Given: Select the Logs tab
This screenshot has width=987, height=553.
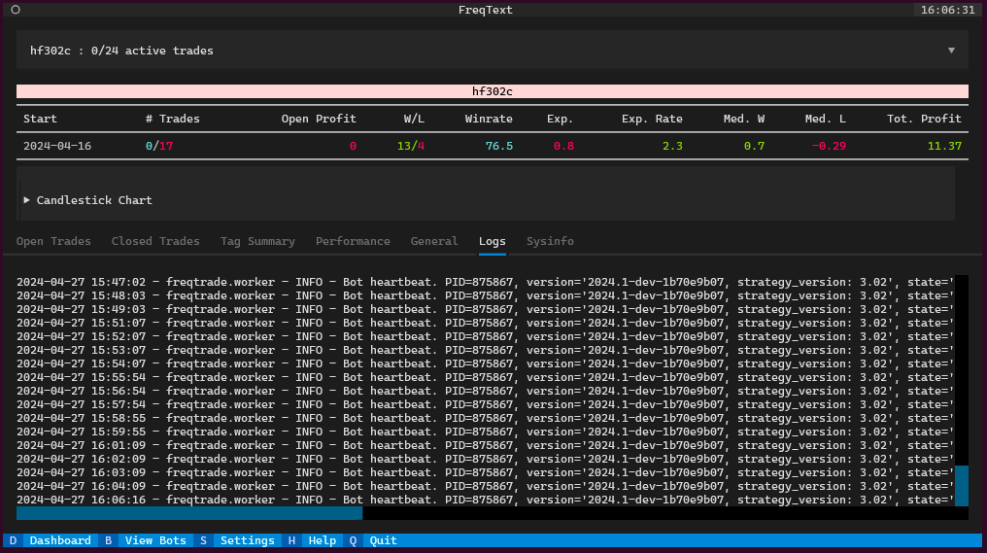Looking at the screenshot, I should (x=493, y=241).
